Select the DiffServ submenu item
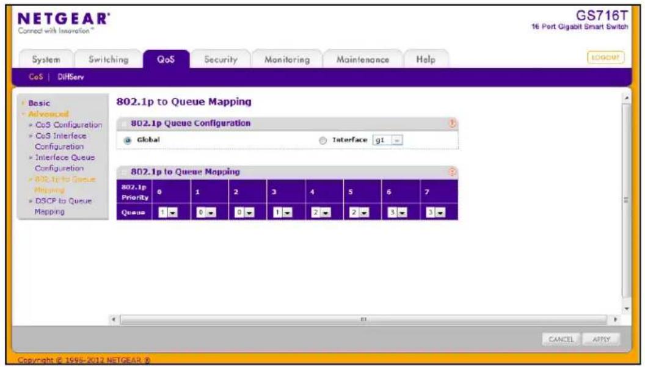This screenshot has width=645, height=367. 71,77
